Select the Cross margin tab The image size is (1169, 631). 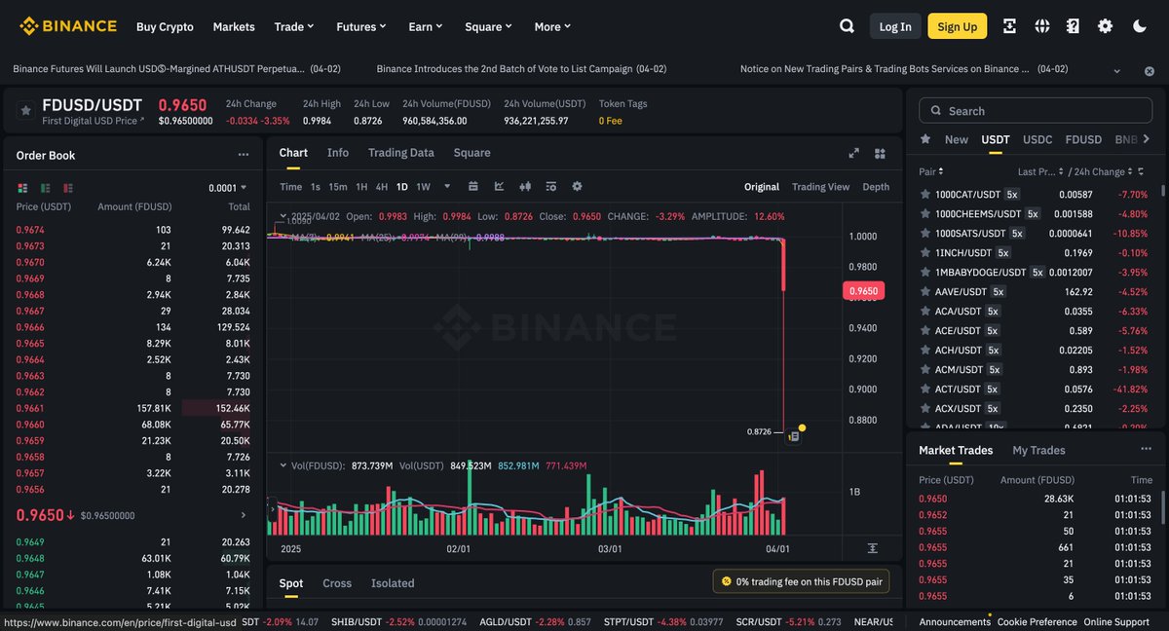click(337, 583)
